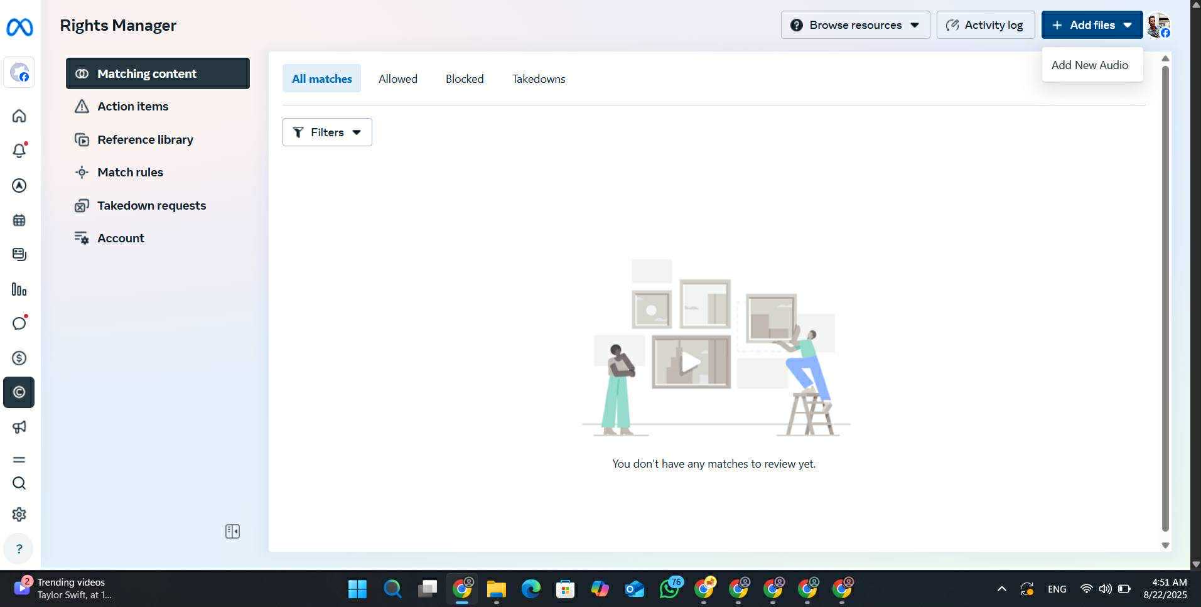This screenshot has height=607, width=1201.
Task: Open Insights bar chart icon
Action: click(x=19, y=289)
